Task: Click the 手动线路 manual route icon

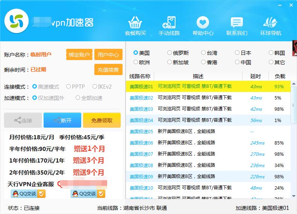Action: click(169, 26)
